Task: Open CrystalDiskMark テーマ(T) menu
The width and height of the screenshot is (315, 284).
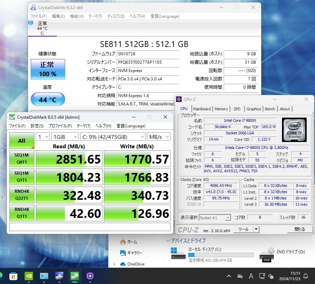Action: (x=84, y=126)
